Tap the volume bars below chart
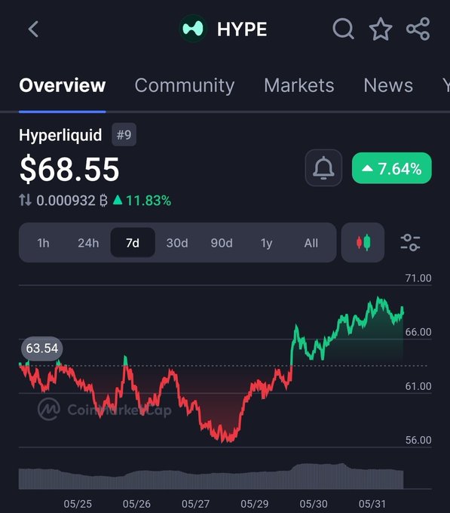 [211, 476]
